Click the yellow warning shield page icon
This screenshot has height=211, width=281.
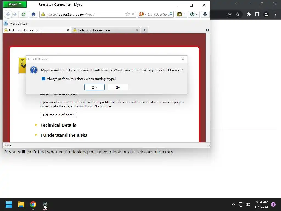22,65
